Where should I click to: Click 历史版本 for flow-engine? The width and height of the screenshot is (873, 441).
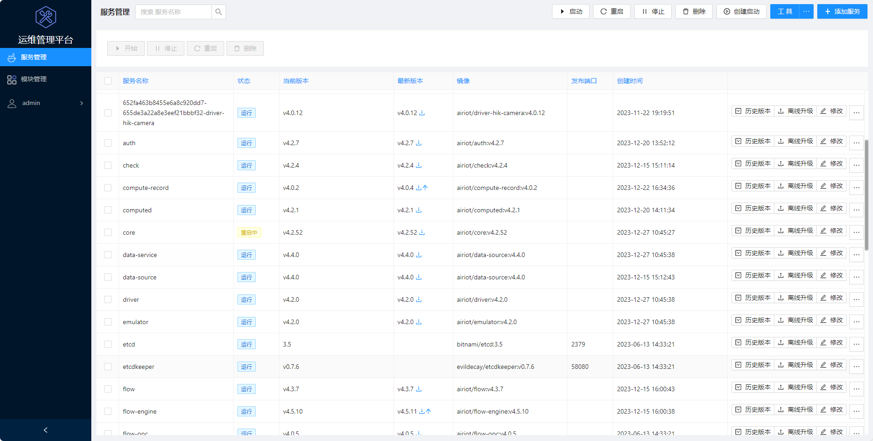[753, 409]
